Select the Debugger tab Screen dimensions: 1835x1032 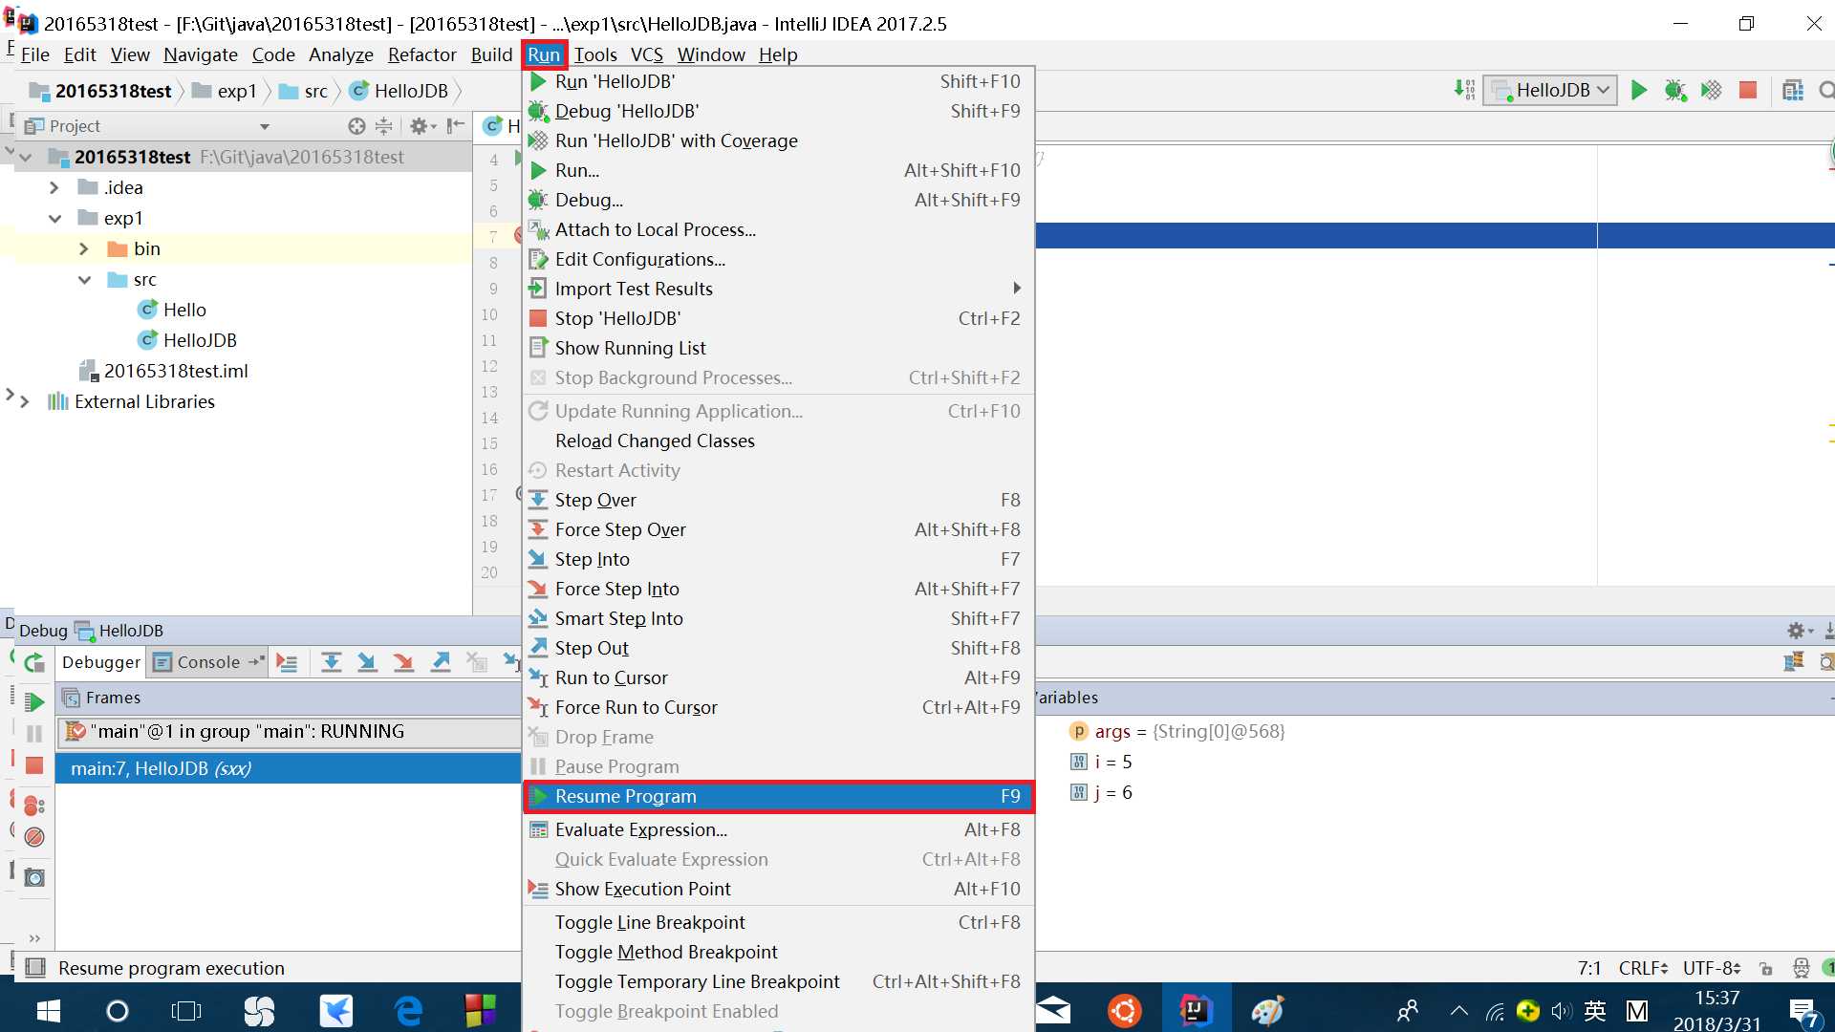point(101,662)
